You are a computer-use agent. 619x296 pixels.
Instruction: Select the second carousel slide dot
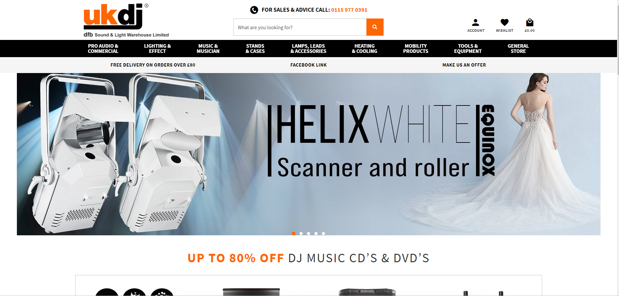coord(301,233)
